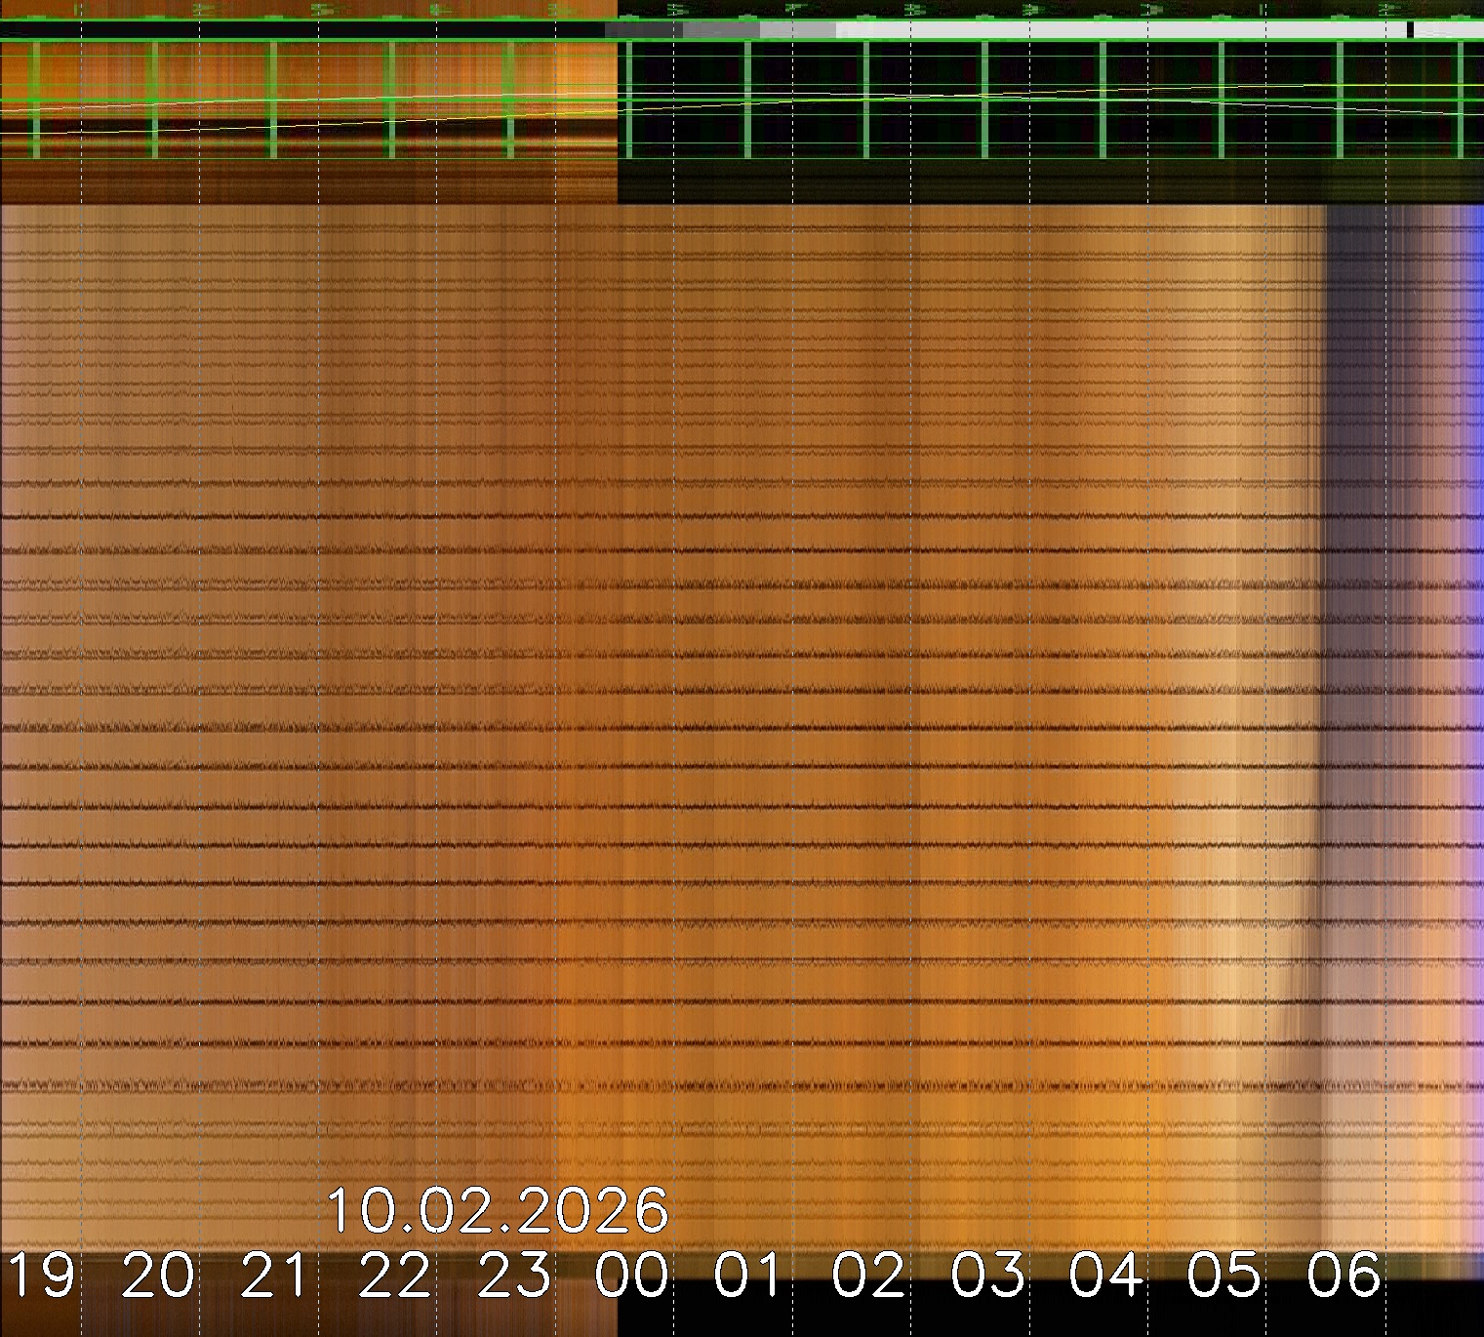Click the dark gray step in top bar

coord(644,30)
